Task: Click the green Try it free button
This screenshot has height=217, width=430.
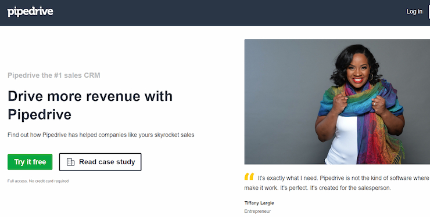Action: [x=30, y=162]
